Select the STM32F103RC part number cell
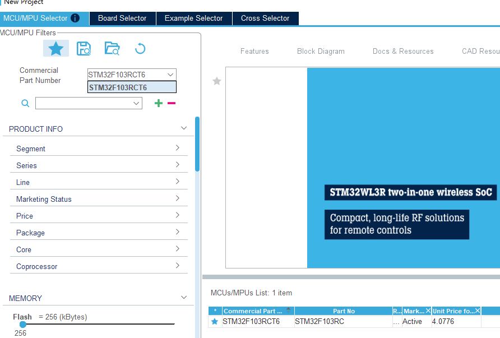500x338 pixels. [x=344, y=321]
